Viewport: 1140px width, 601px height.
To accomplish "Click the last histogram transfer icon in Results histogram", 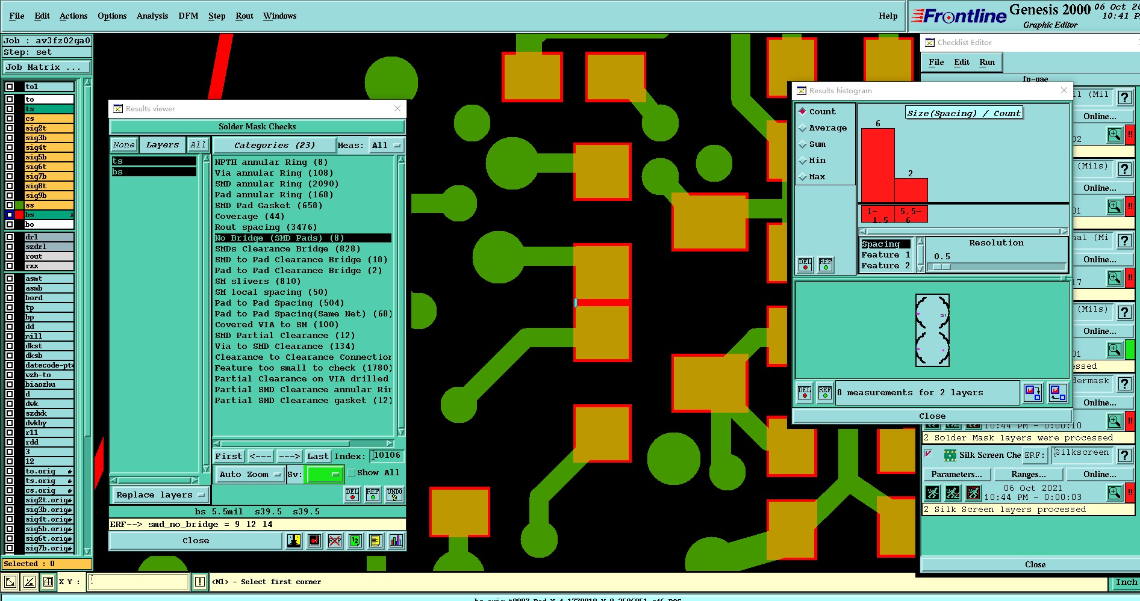I will (1057, 393).
